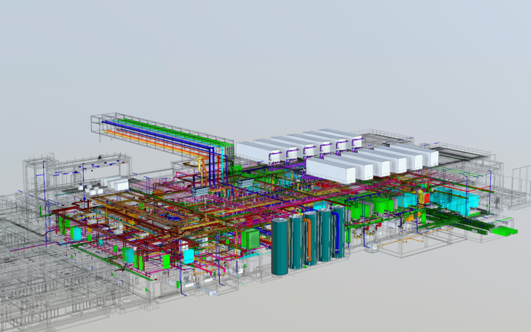Screen dimensions: 531x332
Task: Click the cyan box in lower center
Action: [x=189, y=256]
